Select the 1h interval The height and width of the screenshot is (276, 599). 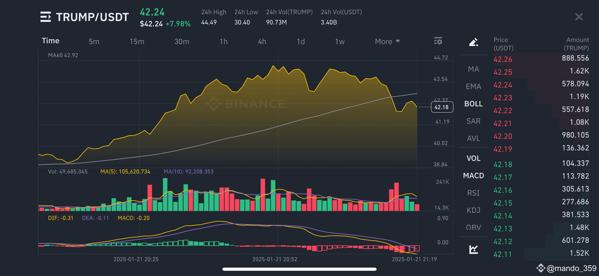click(224, 41)
